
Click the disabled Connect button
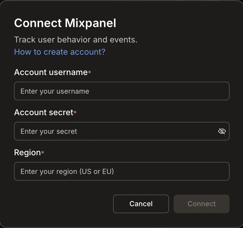201,204
